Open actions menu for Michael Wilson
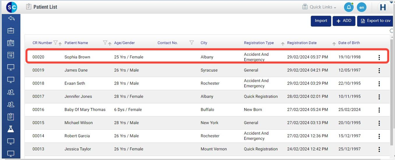395x160 pixels. point(379,123)
